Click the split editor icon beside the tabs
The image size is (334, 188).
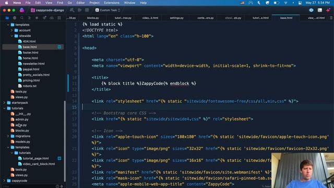coord(331,18)
